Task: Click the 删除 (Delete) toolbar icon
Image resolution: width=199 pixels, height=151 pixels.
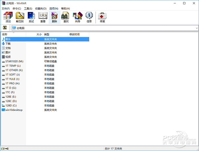Action: click(x=54, y=17)
